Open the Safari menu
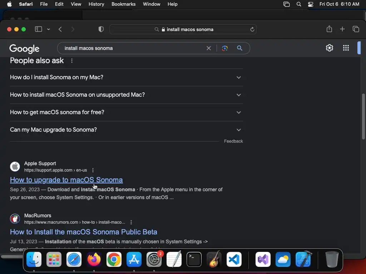Screen dimensions: 366x274 [x=26, y=4]
